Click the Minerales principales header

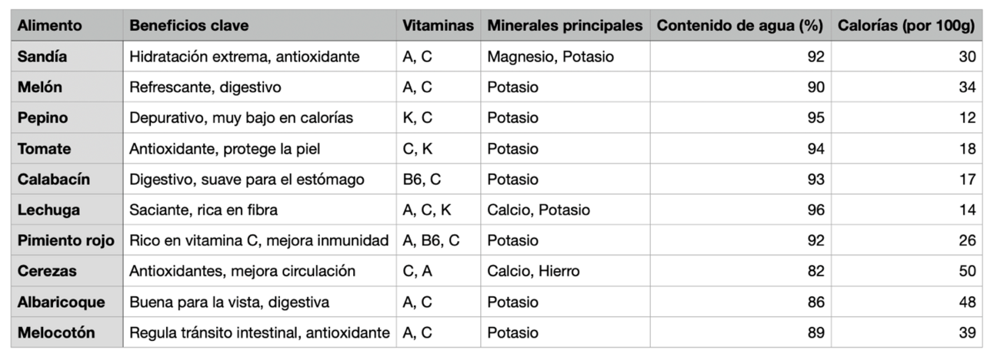point(565,25)
